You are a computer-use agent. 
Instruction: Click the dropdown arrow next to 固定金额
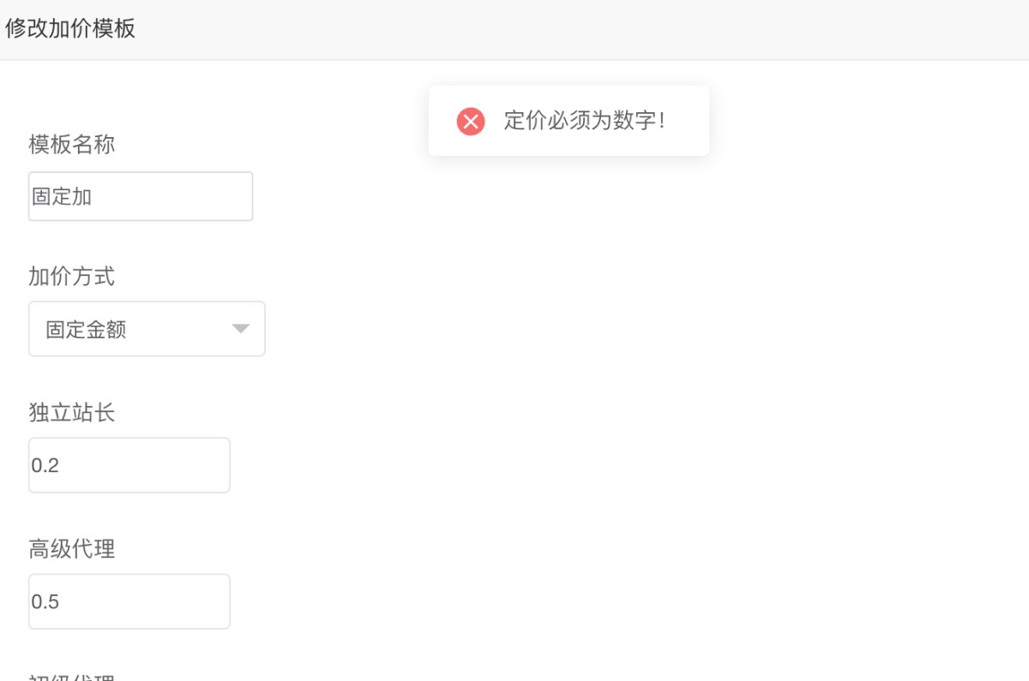click(x=241, y=328)
